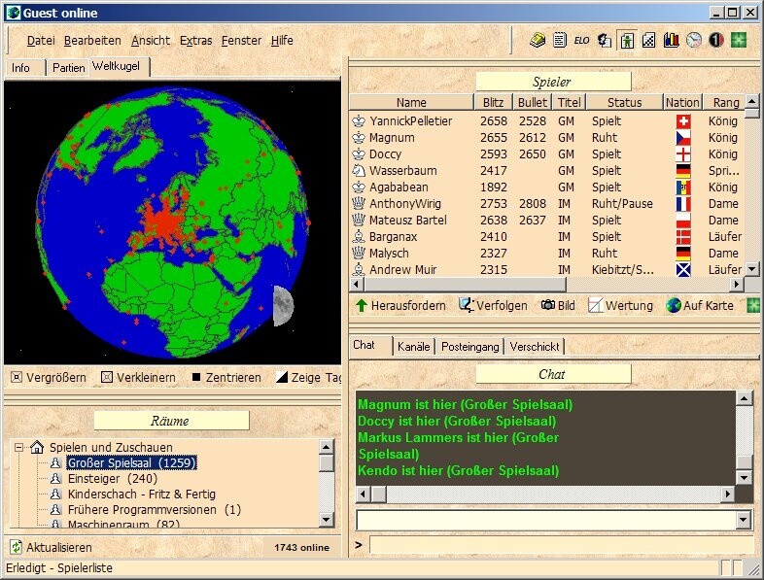Screen dimensions: 764x580
Task: Click the notepad list toolbar icon
Action: click(560, 40)
